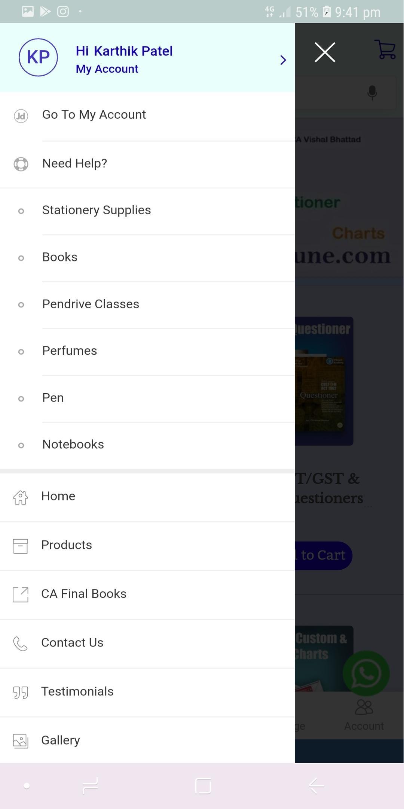The width and height of the screenshot is (404, 809).
Task: Open the CA Final Books link
Action: (84, 594)
